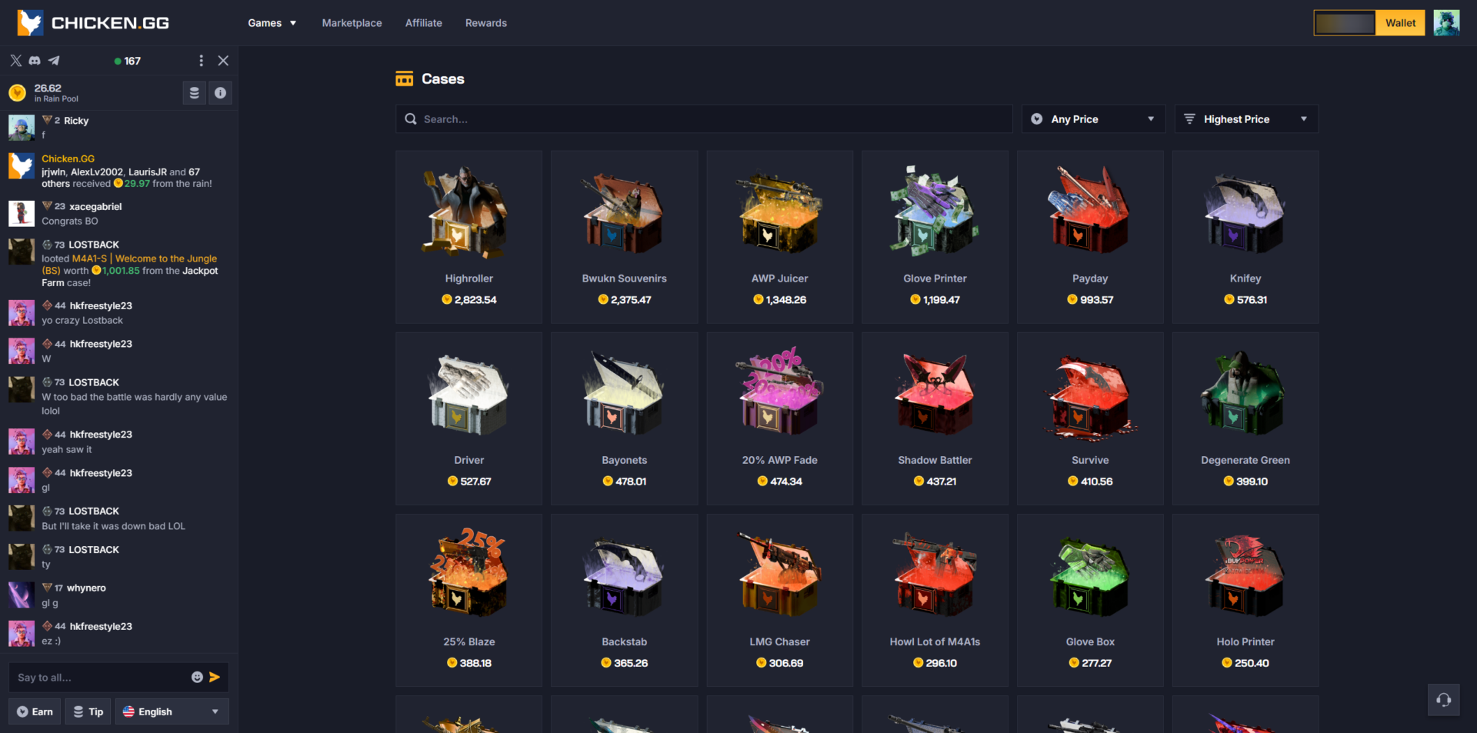Open the Discord icon in chat header
1477x733 pixels.
(x=35, y=61)
